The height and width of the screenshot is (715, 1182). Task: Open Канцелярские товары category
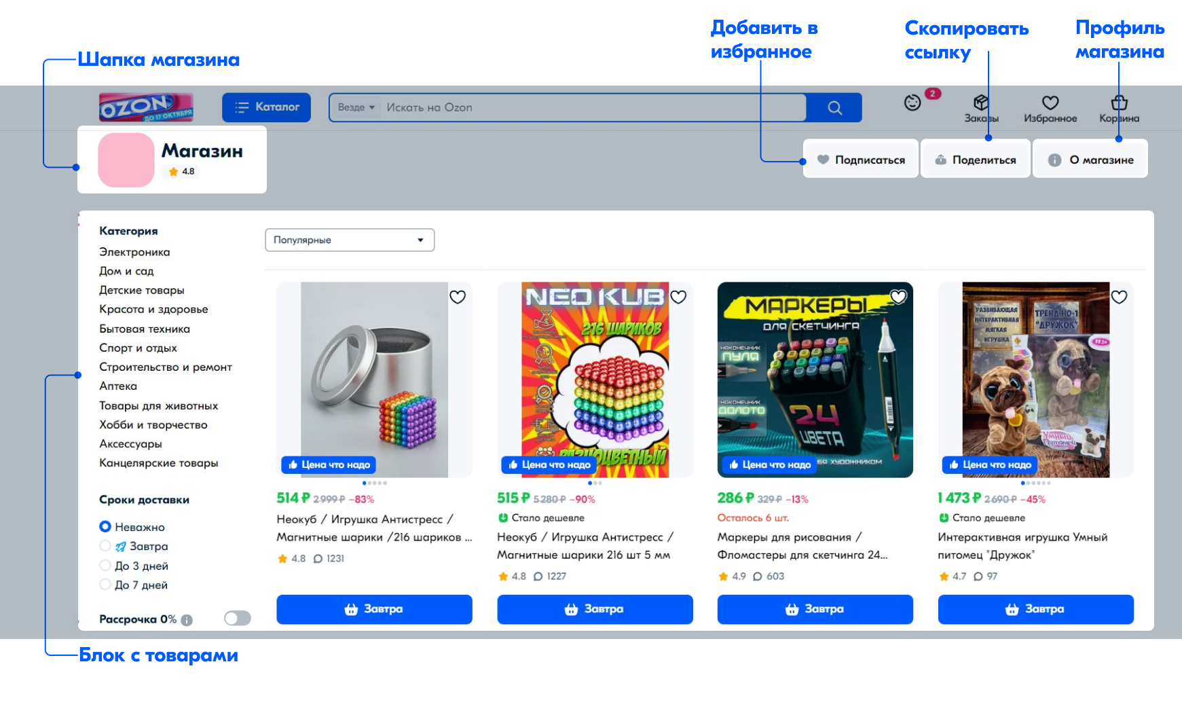click(x=159, y=462)
